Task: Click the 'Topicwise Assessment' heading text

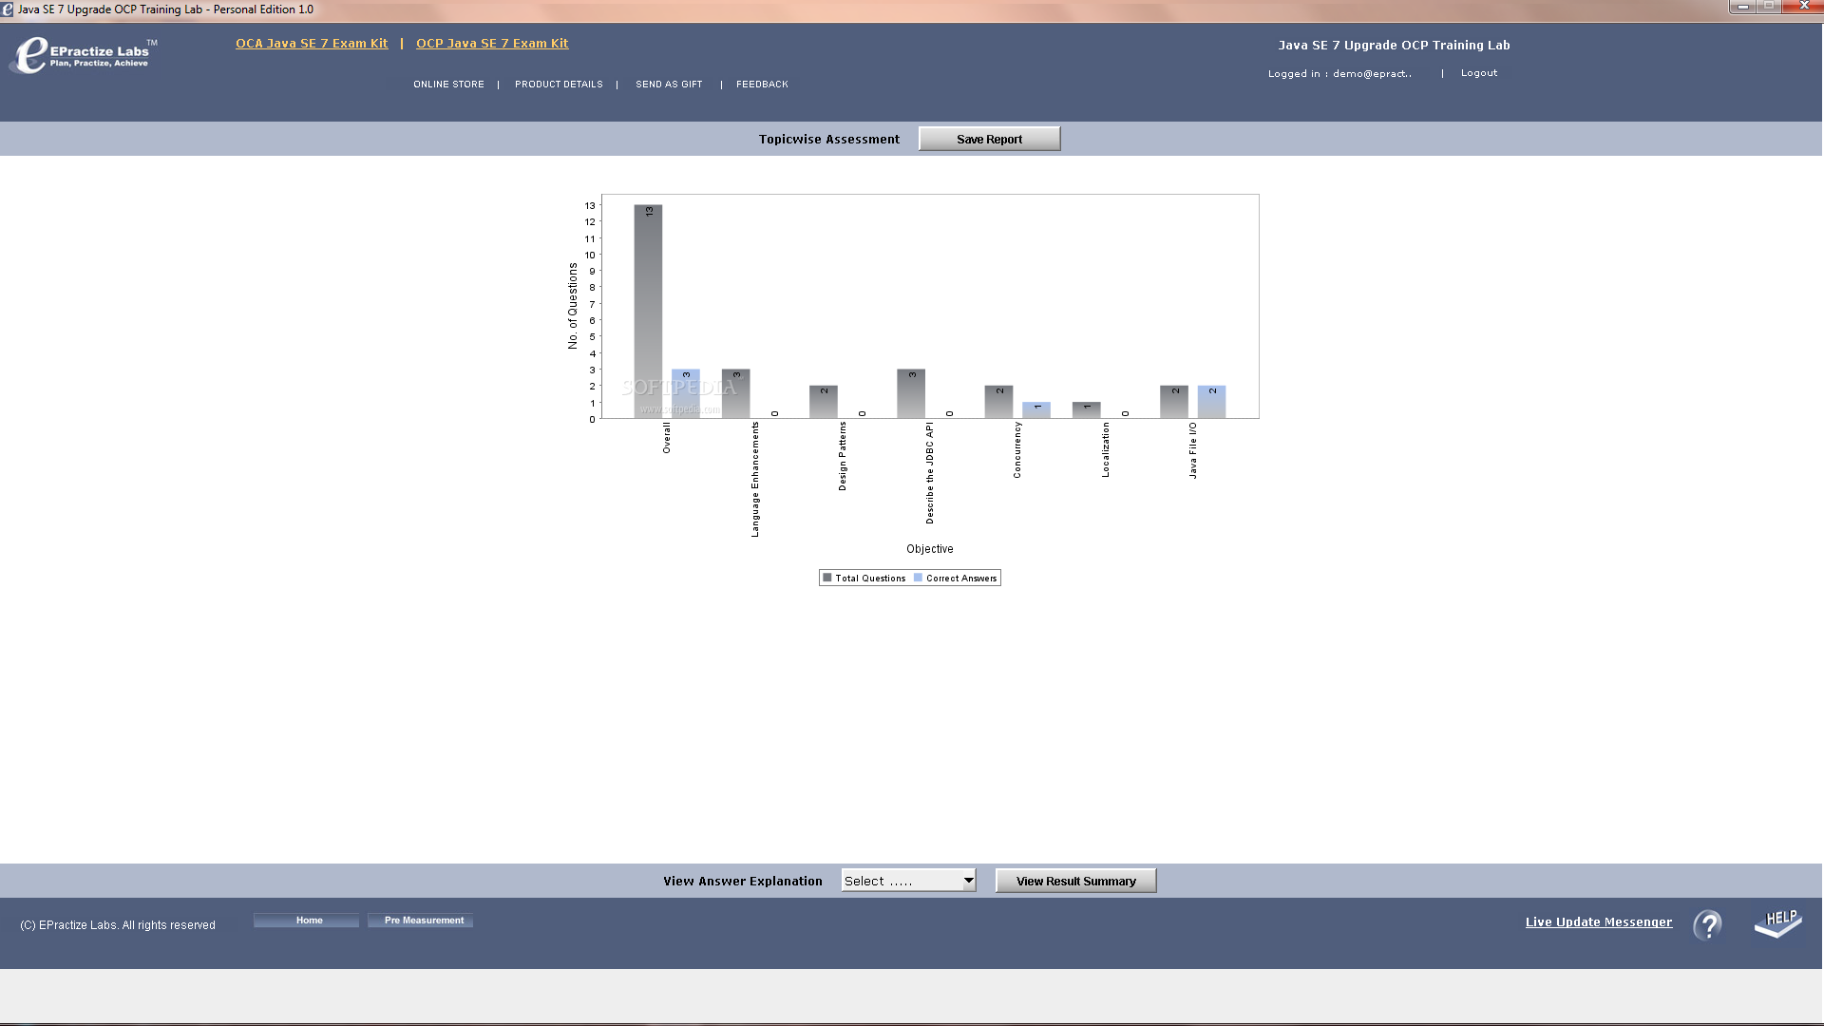Action: [828, 140]
